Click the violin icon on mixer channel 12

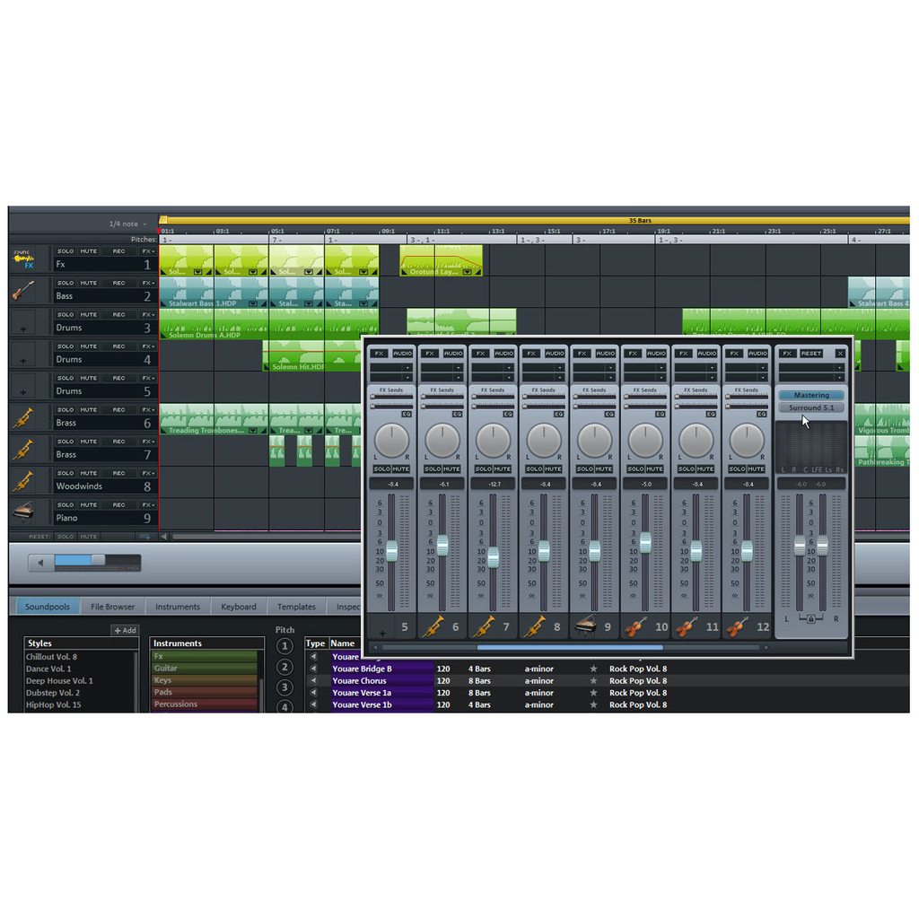click(738, 626)
